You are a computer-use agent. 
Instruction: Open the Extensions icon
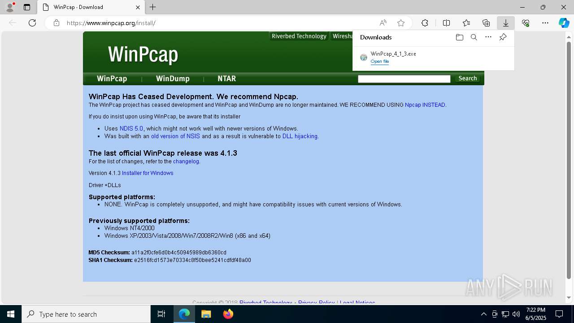(425, 23)
